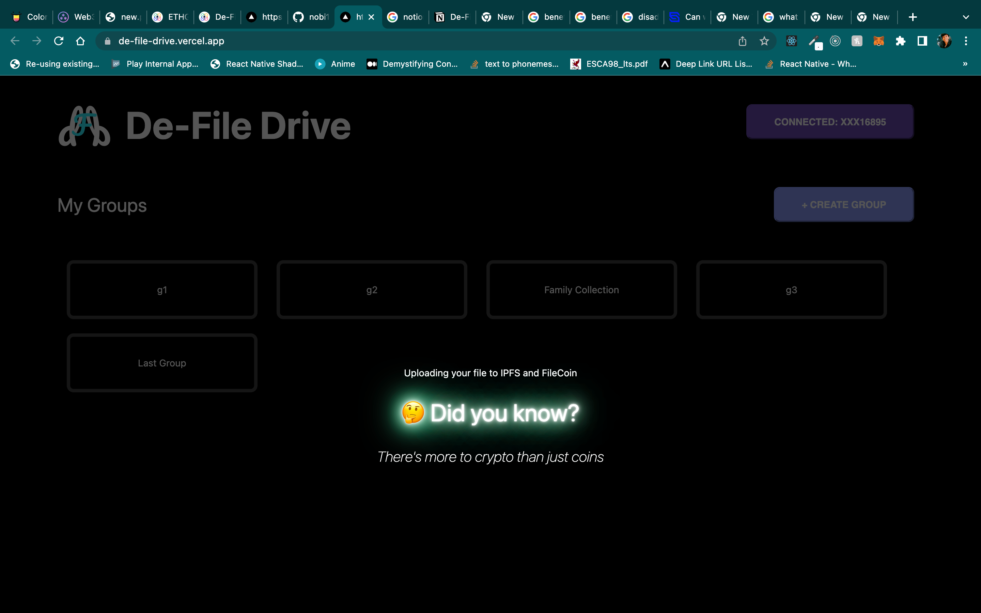Open the React Native - Wh bookmark

click(x=810, y=64)
